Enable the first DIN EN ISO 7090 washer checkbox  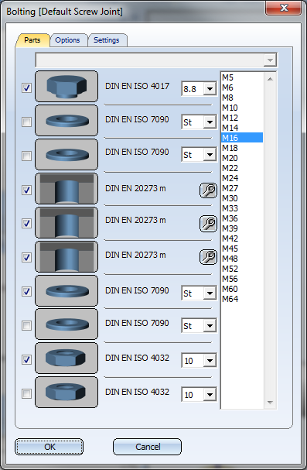tap(26, 122)
